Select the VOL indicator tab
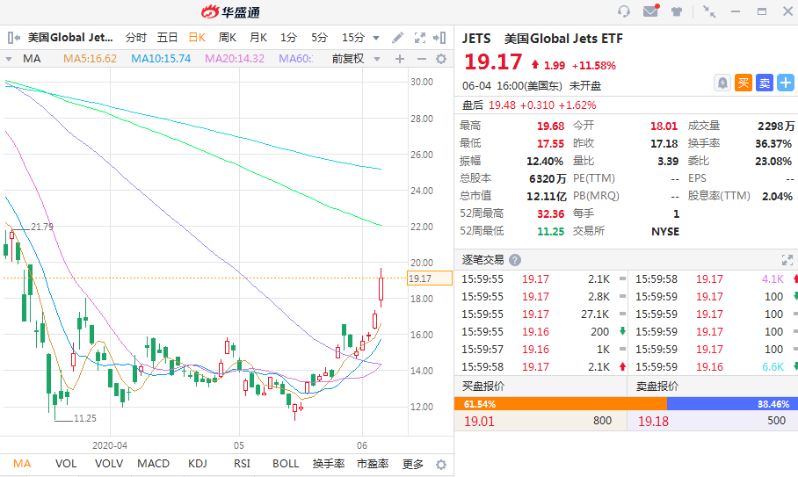 pos(66,464)
